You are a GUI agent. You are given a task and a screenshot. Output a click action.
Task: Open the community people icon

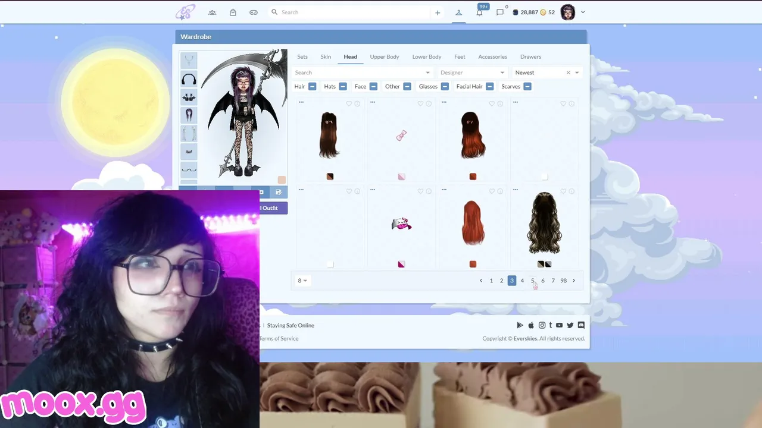[212, 12]
